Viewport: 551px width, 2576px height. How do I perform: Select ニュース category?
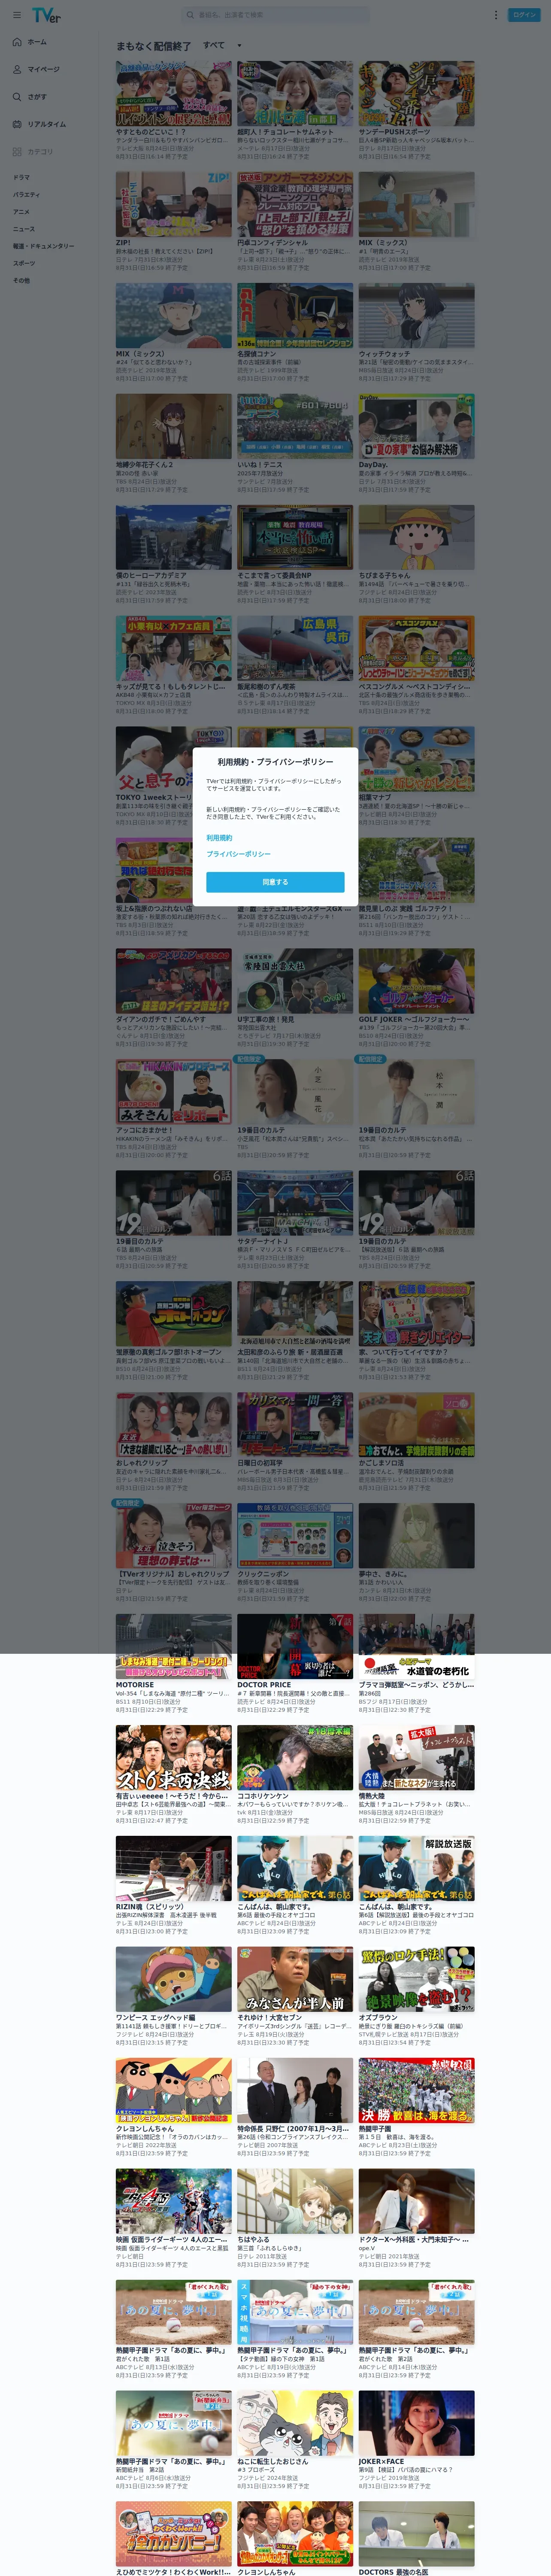point(23,229)
